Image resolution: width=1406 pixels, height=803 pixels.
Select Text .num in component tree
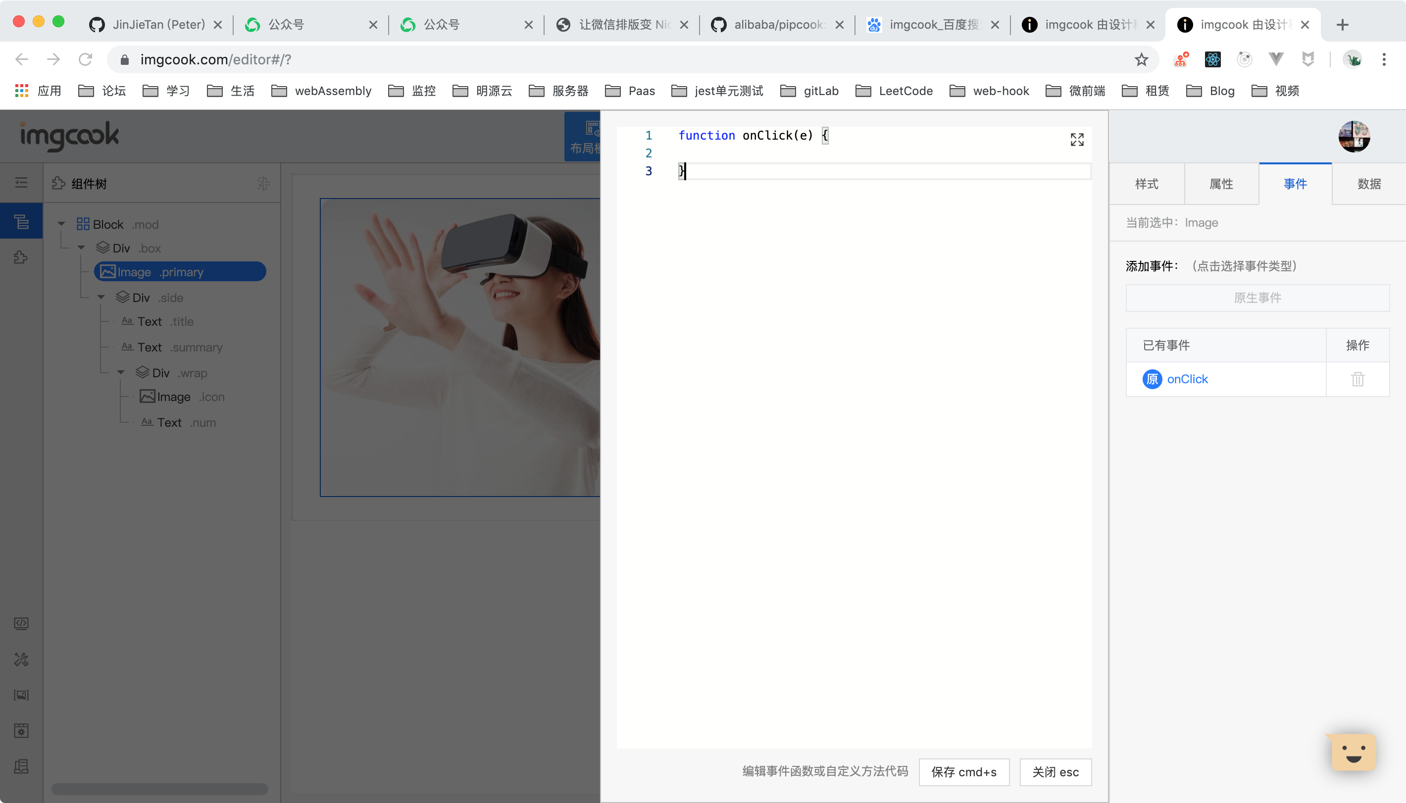coord(178,422)
